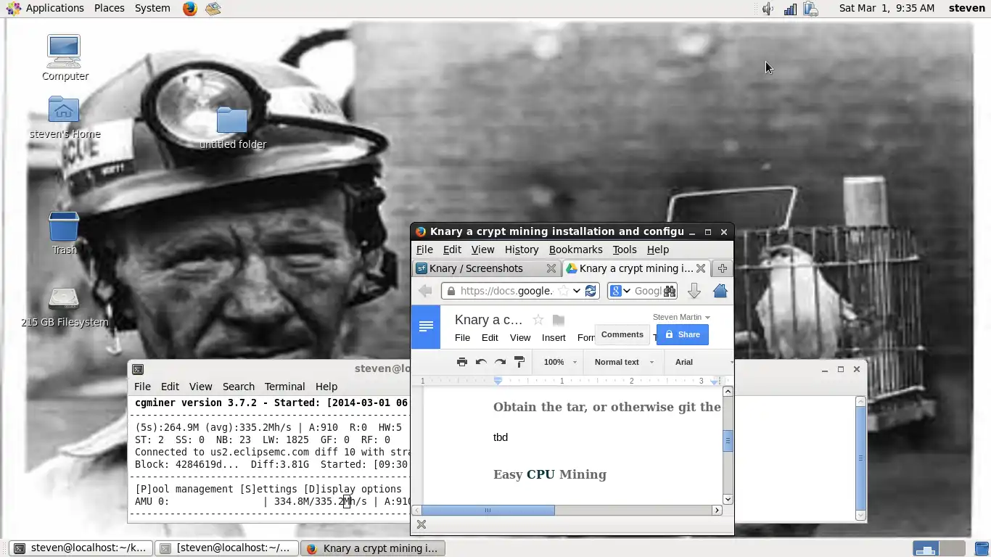Bookmark this page with the URL star

click(563, 291)
